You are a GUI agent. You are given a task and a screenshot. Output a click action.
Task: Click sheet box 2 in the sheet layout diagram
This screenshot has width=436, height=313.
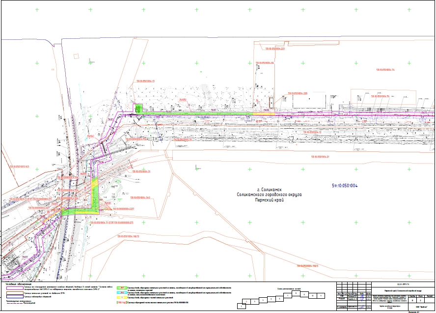(246, 302)
